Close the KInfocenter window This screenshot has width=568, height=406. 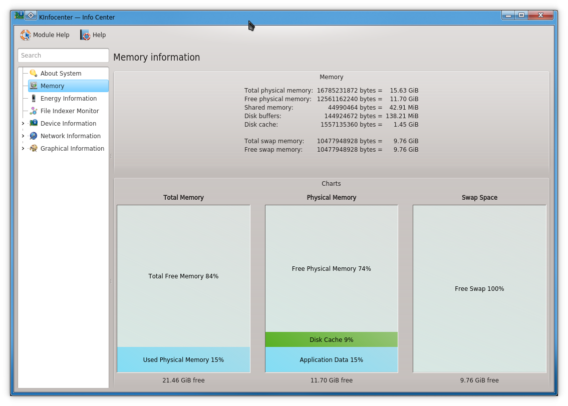coord(540,15)
